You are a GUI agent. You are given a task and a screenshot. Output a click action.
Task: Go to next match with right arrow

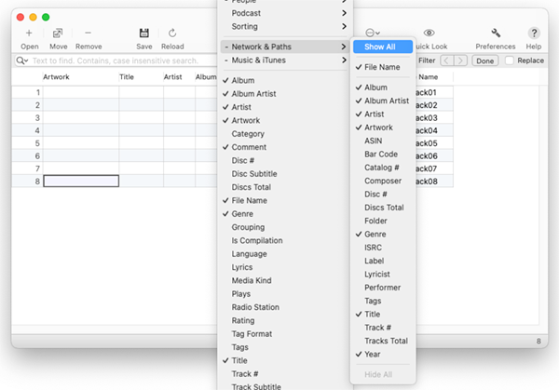[x=460, y=61]
